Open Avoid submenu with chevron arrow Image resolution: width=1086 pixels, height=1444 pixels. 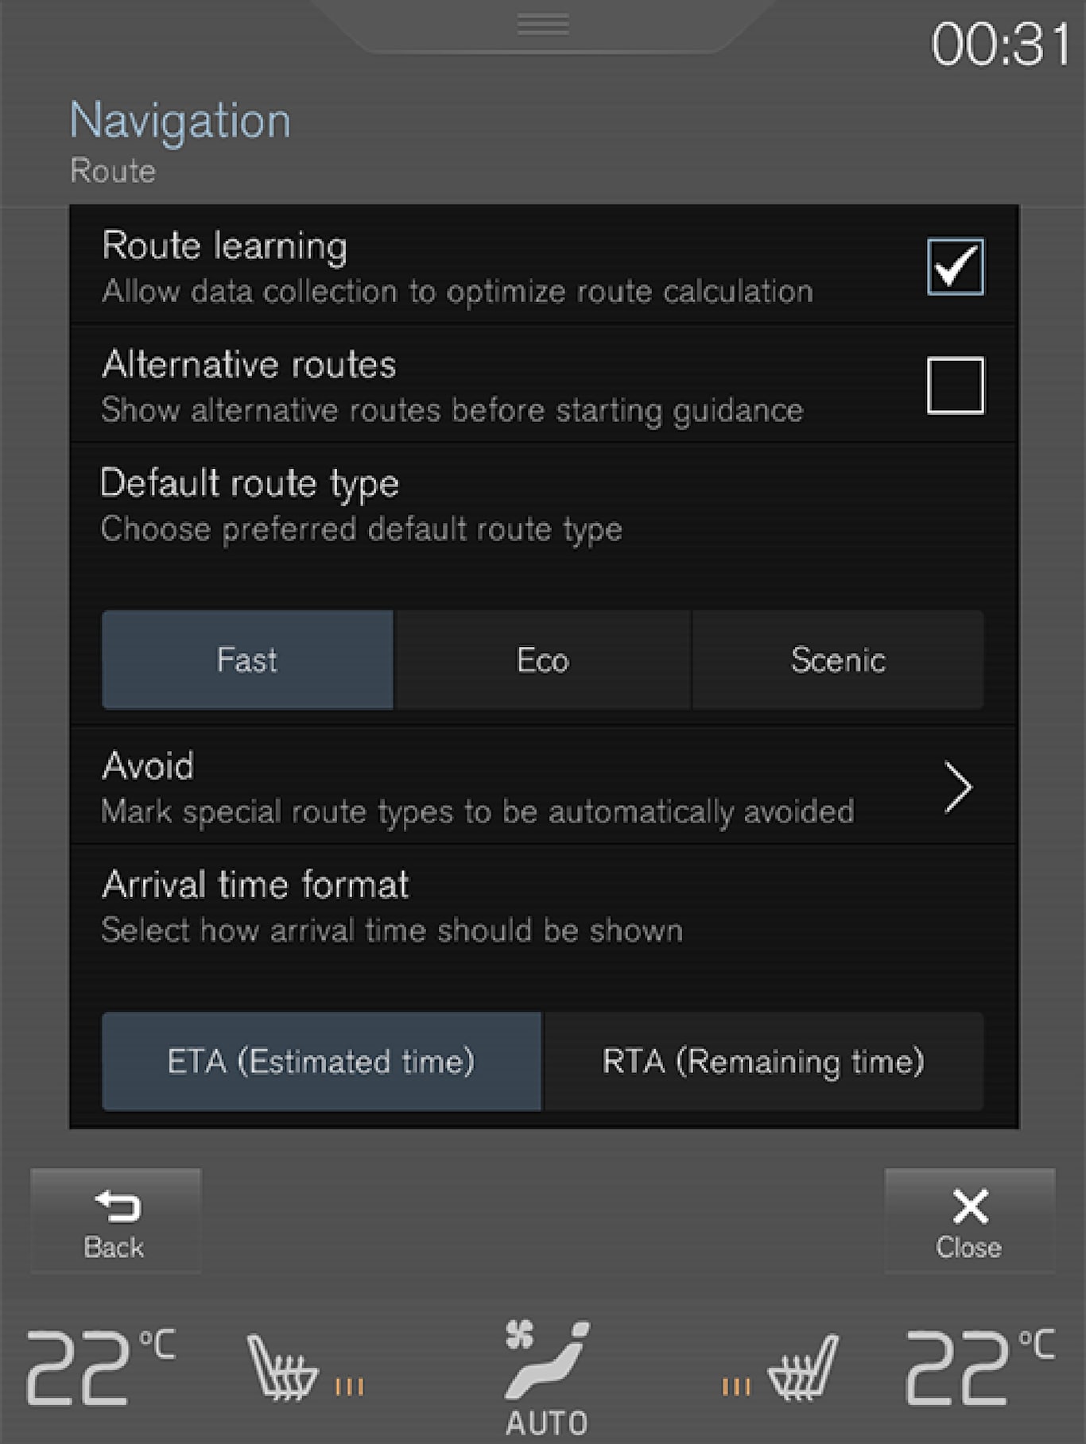click(x=957, y=787)
